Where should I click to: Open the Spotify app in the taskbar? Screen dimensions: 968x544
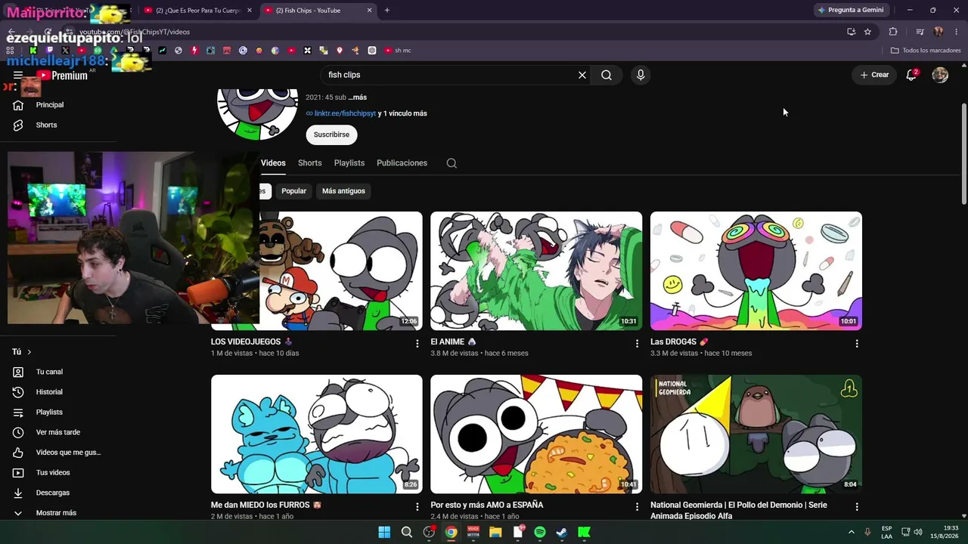coord(540,532)
